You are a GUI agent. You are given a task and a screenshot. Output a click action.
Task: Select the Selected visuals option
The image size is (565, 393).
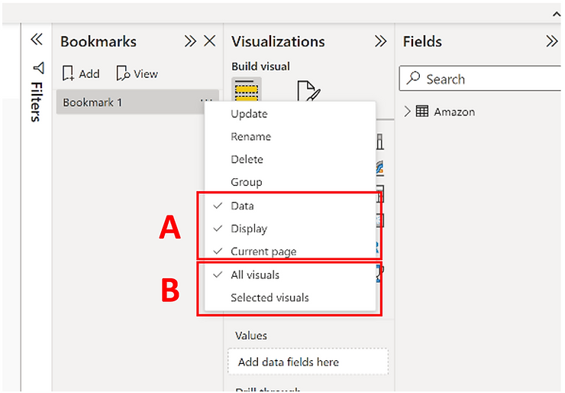[x=290, y=297]
